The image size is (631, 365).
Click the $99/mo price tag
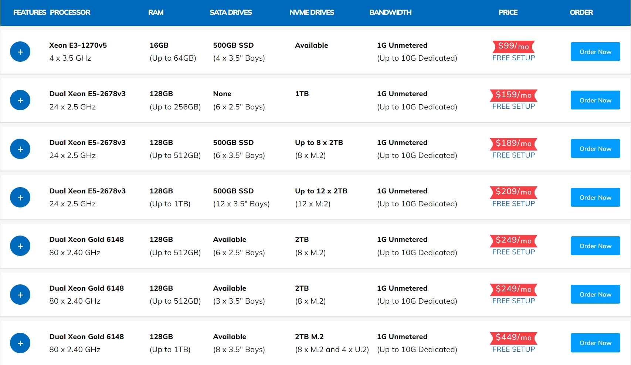click(x=513, y=46)
